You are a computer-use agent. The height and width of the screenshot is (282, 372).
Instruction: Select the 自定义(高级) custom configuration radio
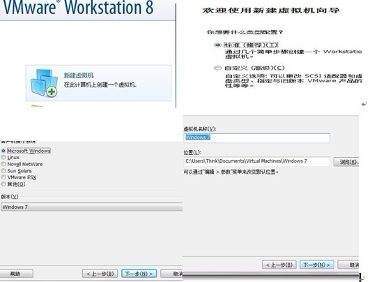[x=217, y=68]
